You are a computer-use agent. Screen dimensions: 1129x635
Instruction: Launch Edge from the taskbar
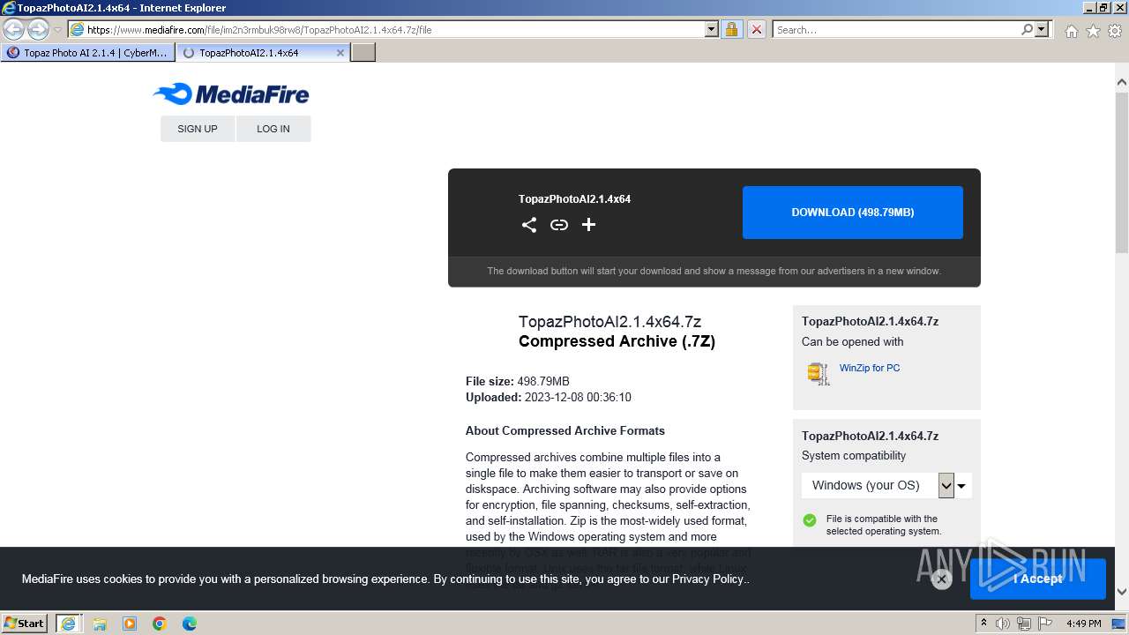pyautogui.click(x=190, y=624)
